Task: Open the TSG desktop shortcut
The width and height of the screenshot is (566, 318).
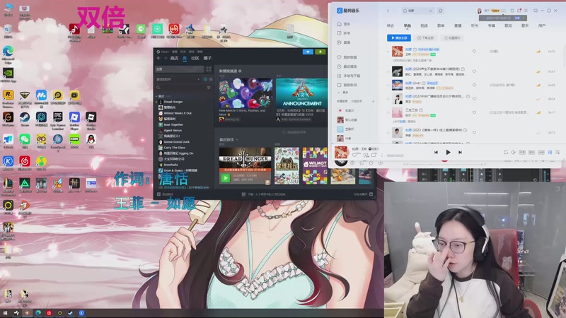Action: [x=91, y=185]
